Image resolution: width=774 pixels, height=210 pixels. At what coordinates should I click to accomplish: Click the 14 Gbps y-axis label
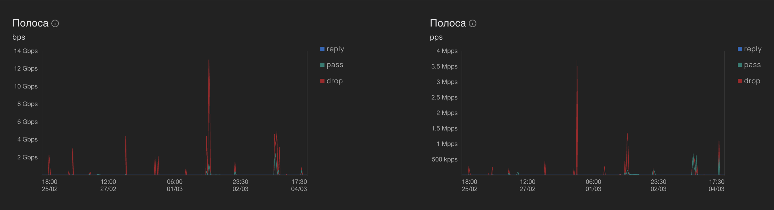point(26,51)
